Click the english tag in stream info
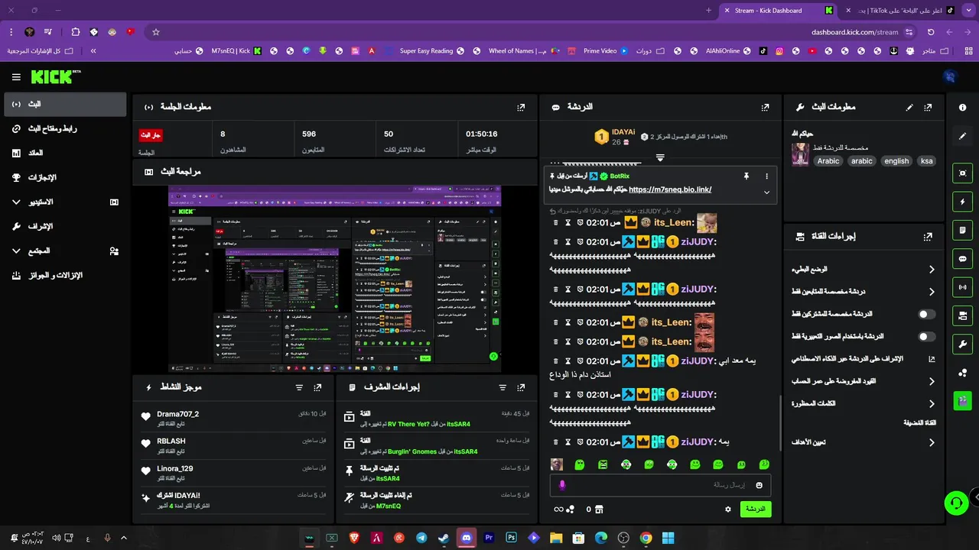This screenshot has width=979, height=550. [x=896, y=161]
